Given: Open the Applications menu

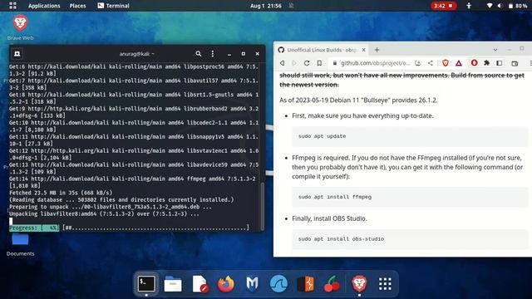Looking at the screenshot, I should click(44, 6).
